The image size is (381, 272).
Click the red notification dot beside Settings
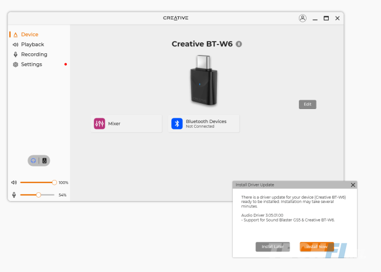(x=66, y=64)
